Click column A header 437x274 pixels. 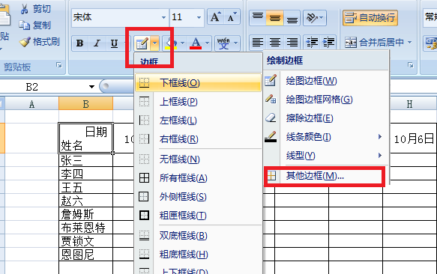tap(31, 104)
